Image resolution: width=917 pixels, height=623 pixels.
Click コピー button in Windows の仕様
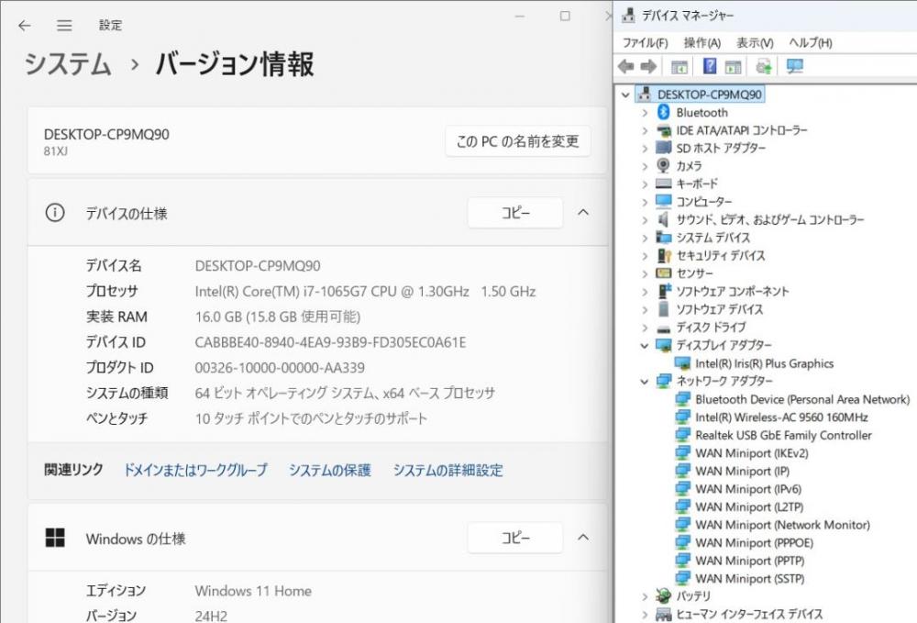(515, 538)
